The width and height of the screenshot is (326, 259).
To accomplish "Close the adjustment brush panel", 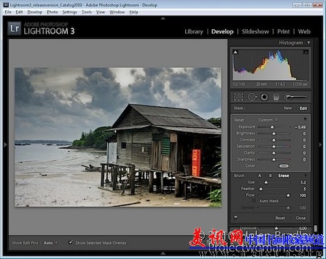I will [301, 218].
